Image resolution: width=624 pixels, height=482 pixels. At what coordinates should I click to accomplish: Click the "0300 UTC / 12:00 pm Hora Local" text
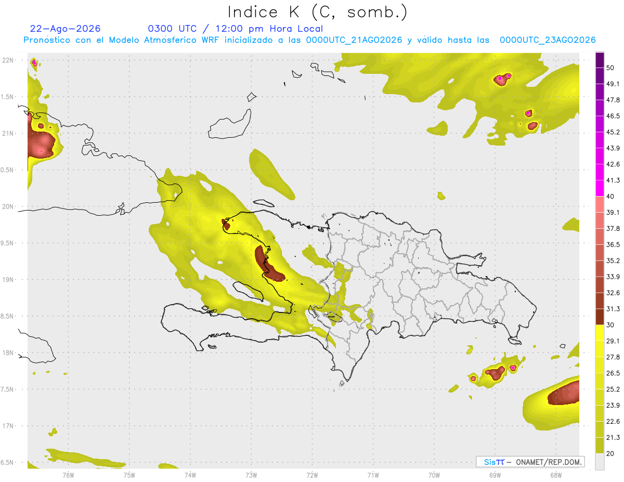pyautogui.click(x=236, y=29)
